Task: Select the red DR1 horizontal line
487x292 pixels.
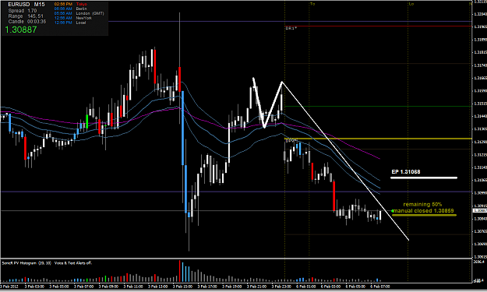Action: point(378,26)
